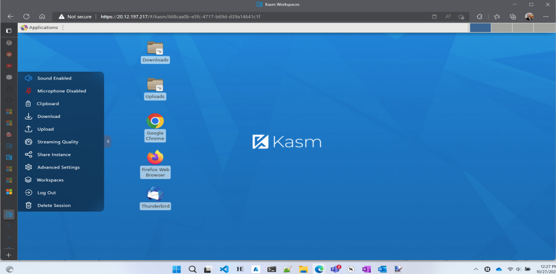The width and height of the screenshot is (556, 274).
Task: Open the user profile avatar
Action: click(529, 16)
